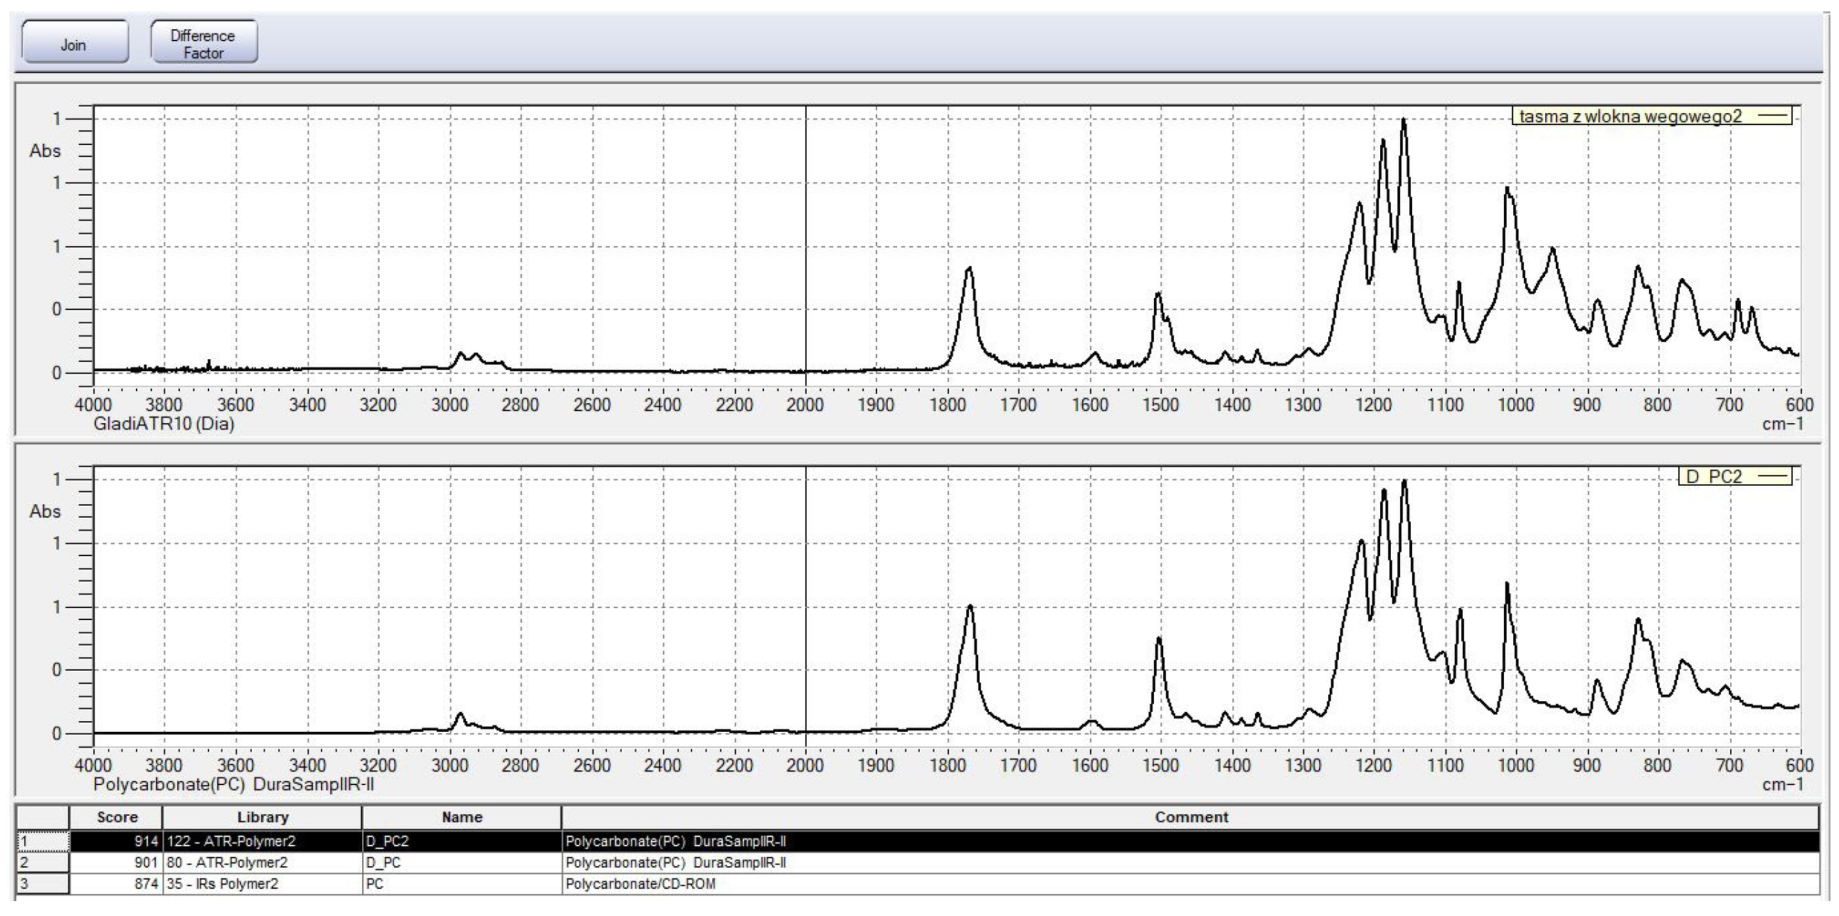Click the Polycarbonate(PC) DuraSamplIR-II spectrum label
This screenshot has height=916, width=1839.
point(234,784)
